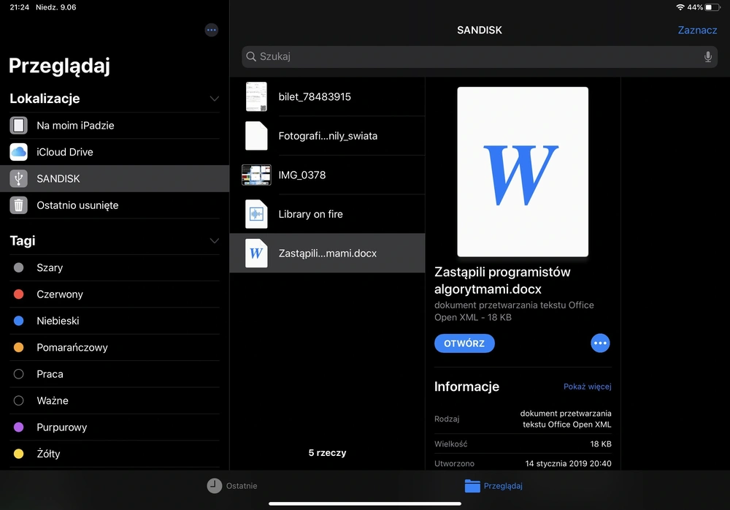Select the blue Niebieski tag dot
The height and width of the screenshot is (510, 730).
pos(19,321)
